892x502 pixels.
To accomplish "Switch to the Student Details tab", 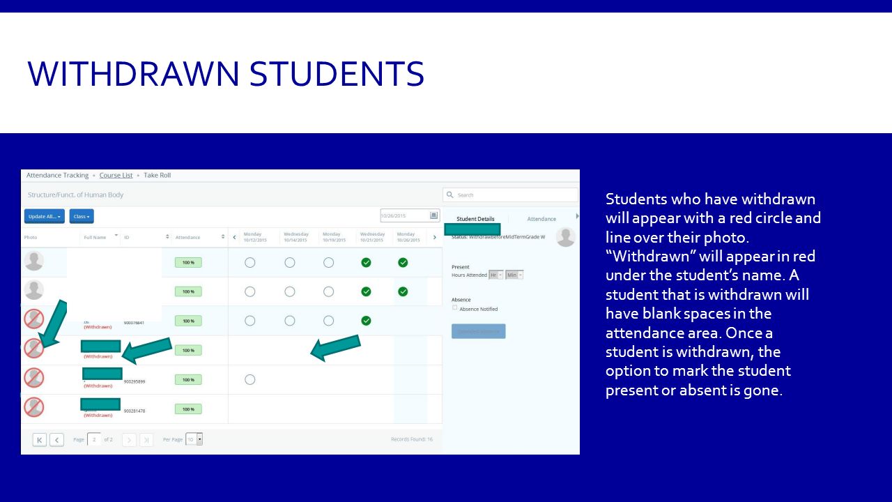I will tap(475, 219).
